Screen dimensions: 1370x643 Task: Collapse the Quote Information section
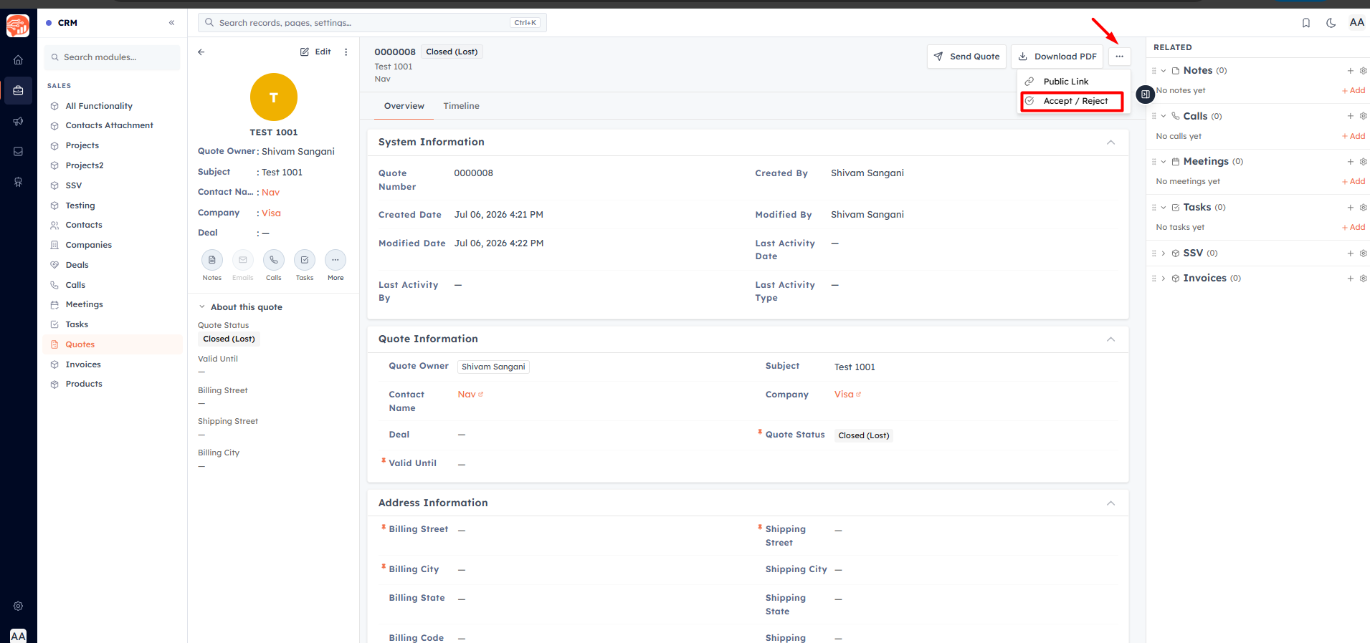click(x=1110, y=339)
